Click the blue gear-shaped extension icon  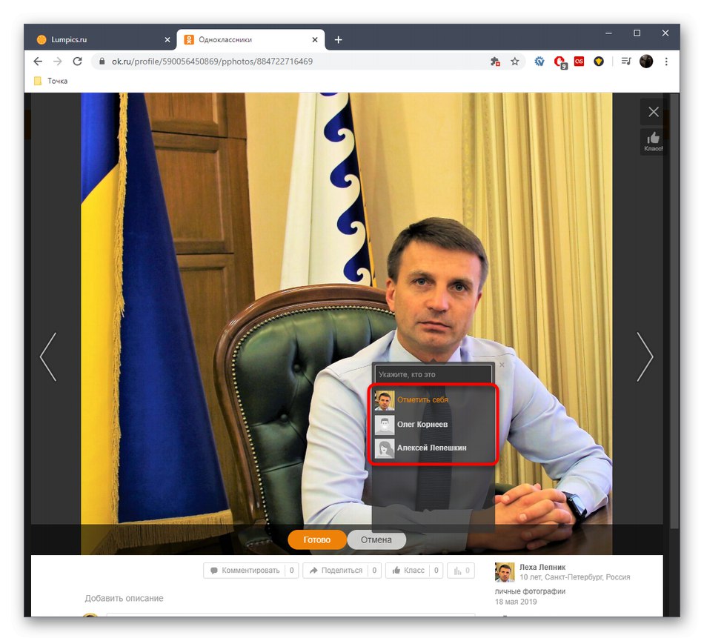coord(540,62)
